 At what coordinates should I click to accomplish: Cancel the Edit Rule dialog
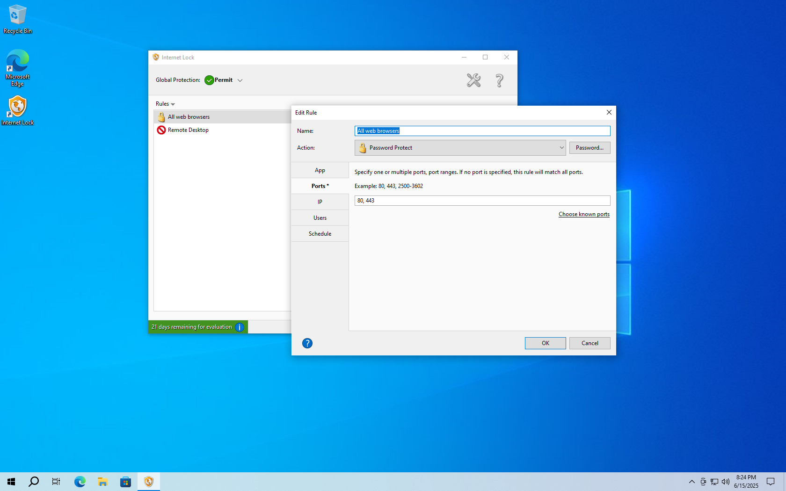(589, 343)
